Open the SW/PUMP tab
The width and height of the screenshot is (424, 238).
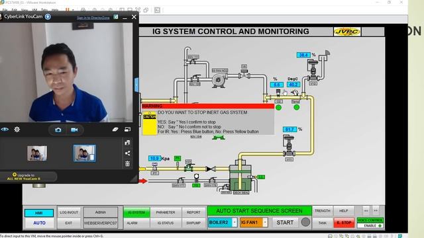(x=193, y=223)
